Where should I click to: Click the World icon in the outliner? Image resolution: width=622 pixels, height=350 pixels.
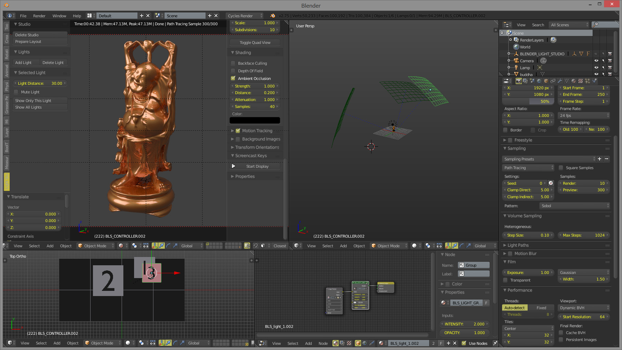(516, 47)
